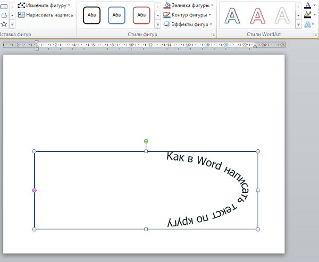Click the right-middle sizing handle

(x=258, y=190)
